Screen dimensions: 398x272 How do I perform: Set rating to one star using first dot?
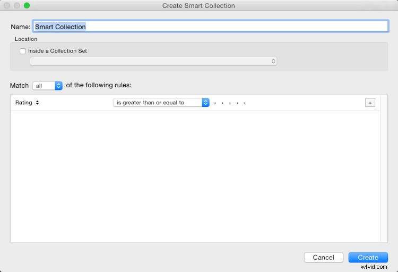pos(215,103)
